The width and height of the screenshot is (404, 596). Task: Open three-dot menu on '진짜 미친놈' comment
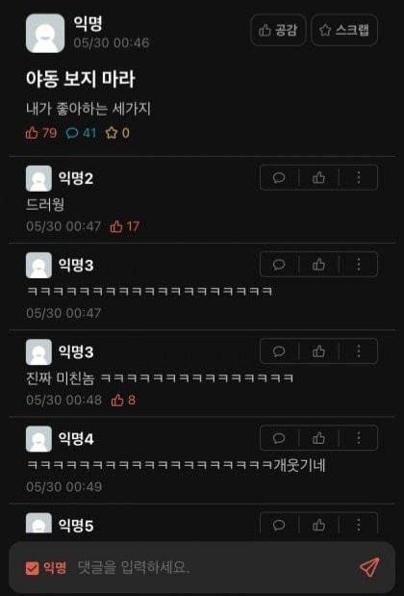tap(359, 351)
